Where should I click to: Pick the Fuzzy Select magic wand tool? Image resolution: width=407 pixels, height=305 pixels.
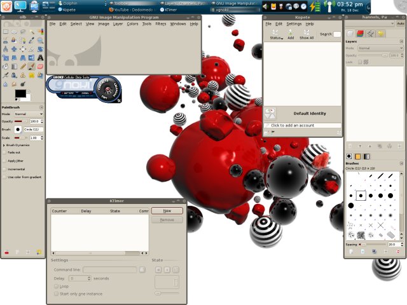[32, 32]
